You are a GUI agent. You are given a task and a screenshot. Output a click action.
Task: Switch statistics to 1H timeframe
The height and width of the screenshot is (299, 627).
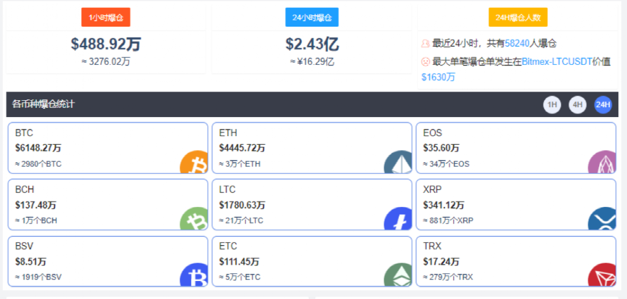click(x=552, y=105)
